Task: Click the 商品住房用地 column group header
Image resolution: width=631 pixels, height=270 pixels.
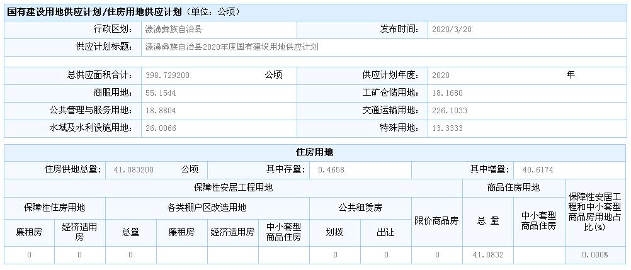Action: (513, 188)
